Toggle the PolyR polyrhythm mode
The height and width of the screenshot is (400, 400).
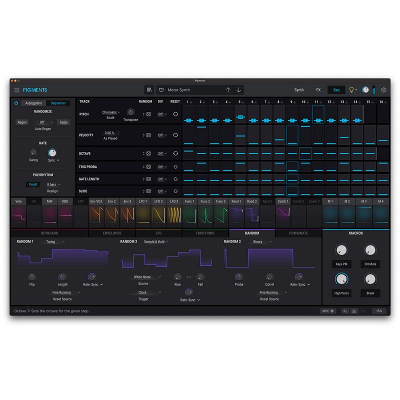[32, 184]
